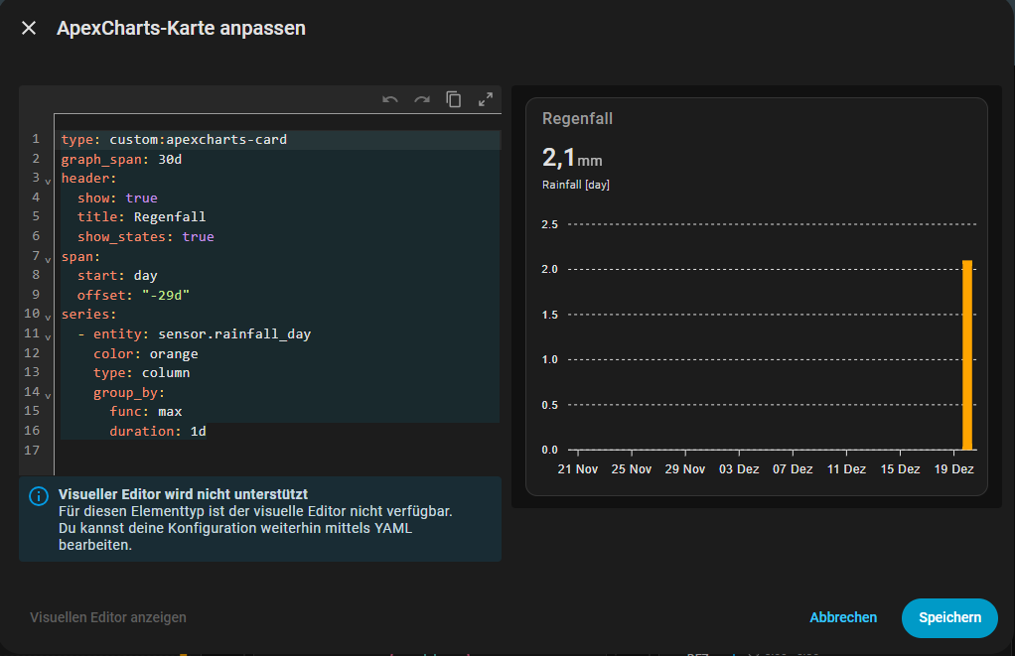Collapse the header section fold arrow

[x=48, y=181]
